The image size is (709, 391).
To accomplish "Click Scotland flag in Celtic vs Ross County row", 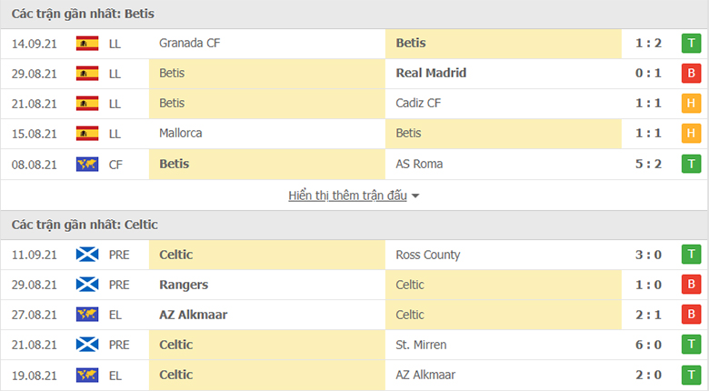I will 87,255.
